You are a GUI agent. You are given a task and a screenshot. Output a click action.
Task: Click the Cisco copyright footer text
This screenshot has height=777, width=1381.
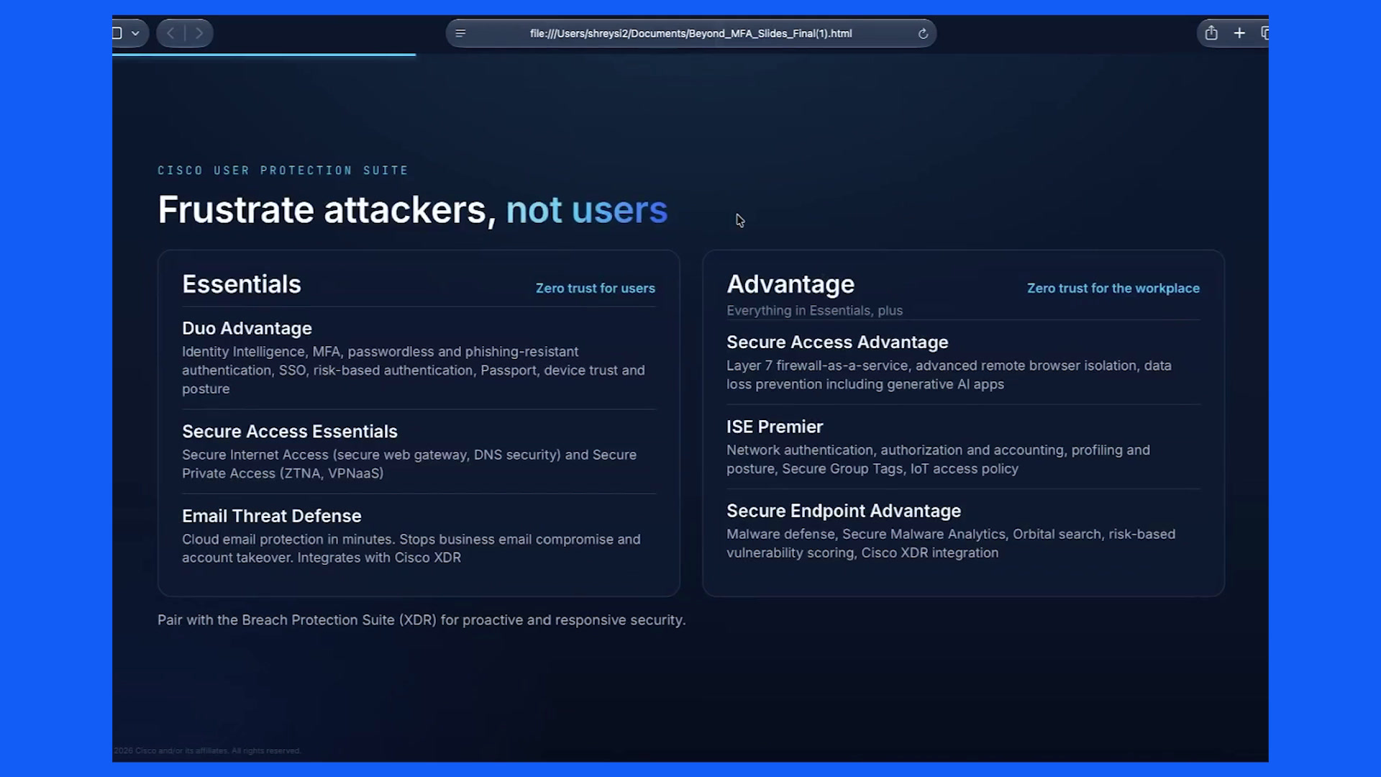tap(207, 750)
